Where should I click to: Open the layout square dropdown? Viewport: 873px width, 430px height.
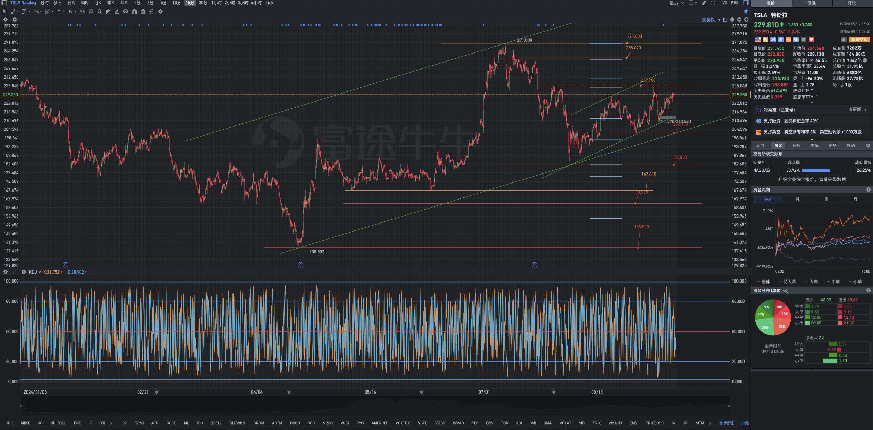pyautogui.click(x=693, y=3)
